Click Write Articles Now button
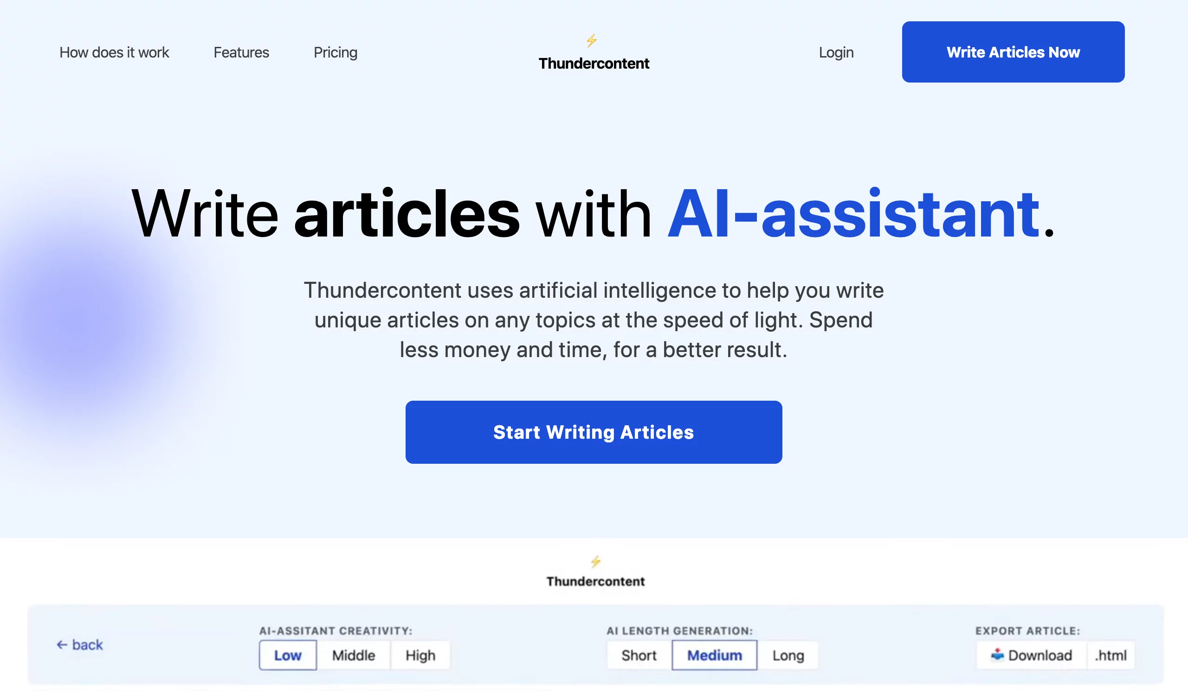The width and height of the screenshot is (1188, 691). [1014, 52]
